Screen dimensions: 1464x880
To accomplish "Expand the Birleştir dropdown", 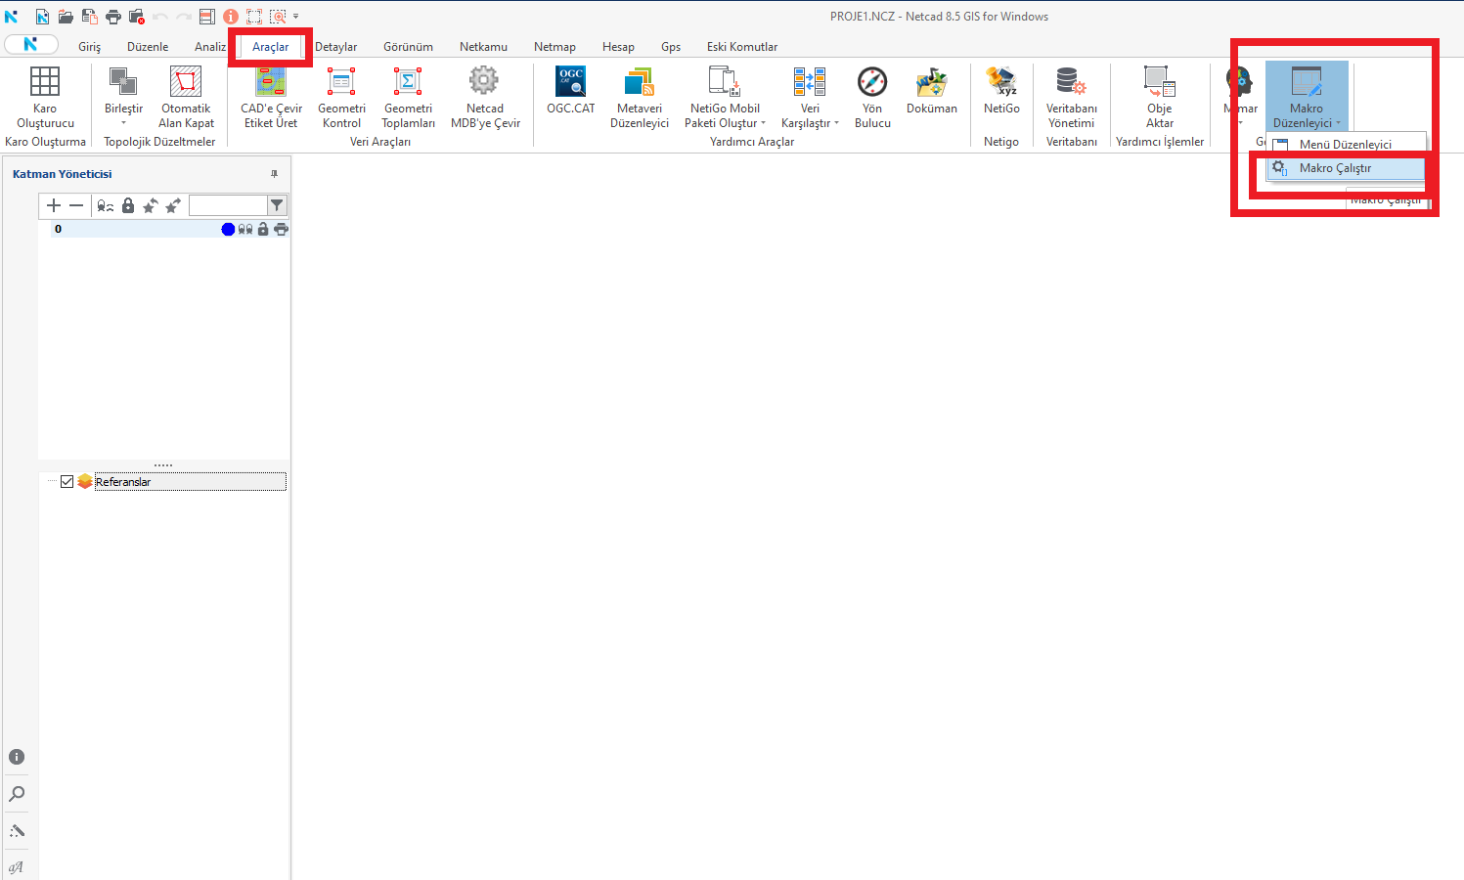I will click(x=123, y=123).
